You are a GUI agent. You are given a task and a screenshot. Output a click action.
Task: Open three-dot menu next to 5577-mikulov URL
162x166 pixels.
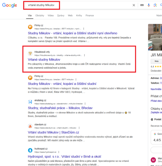76,79
